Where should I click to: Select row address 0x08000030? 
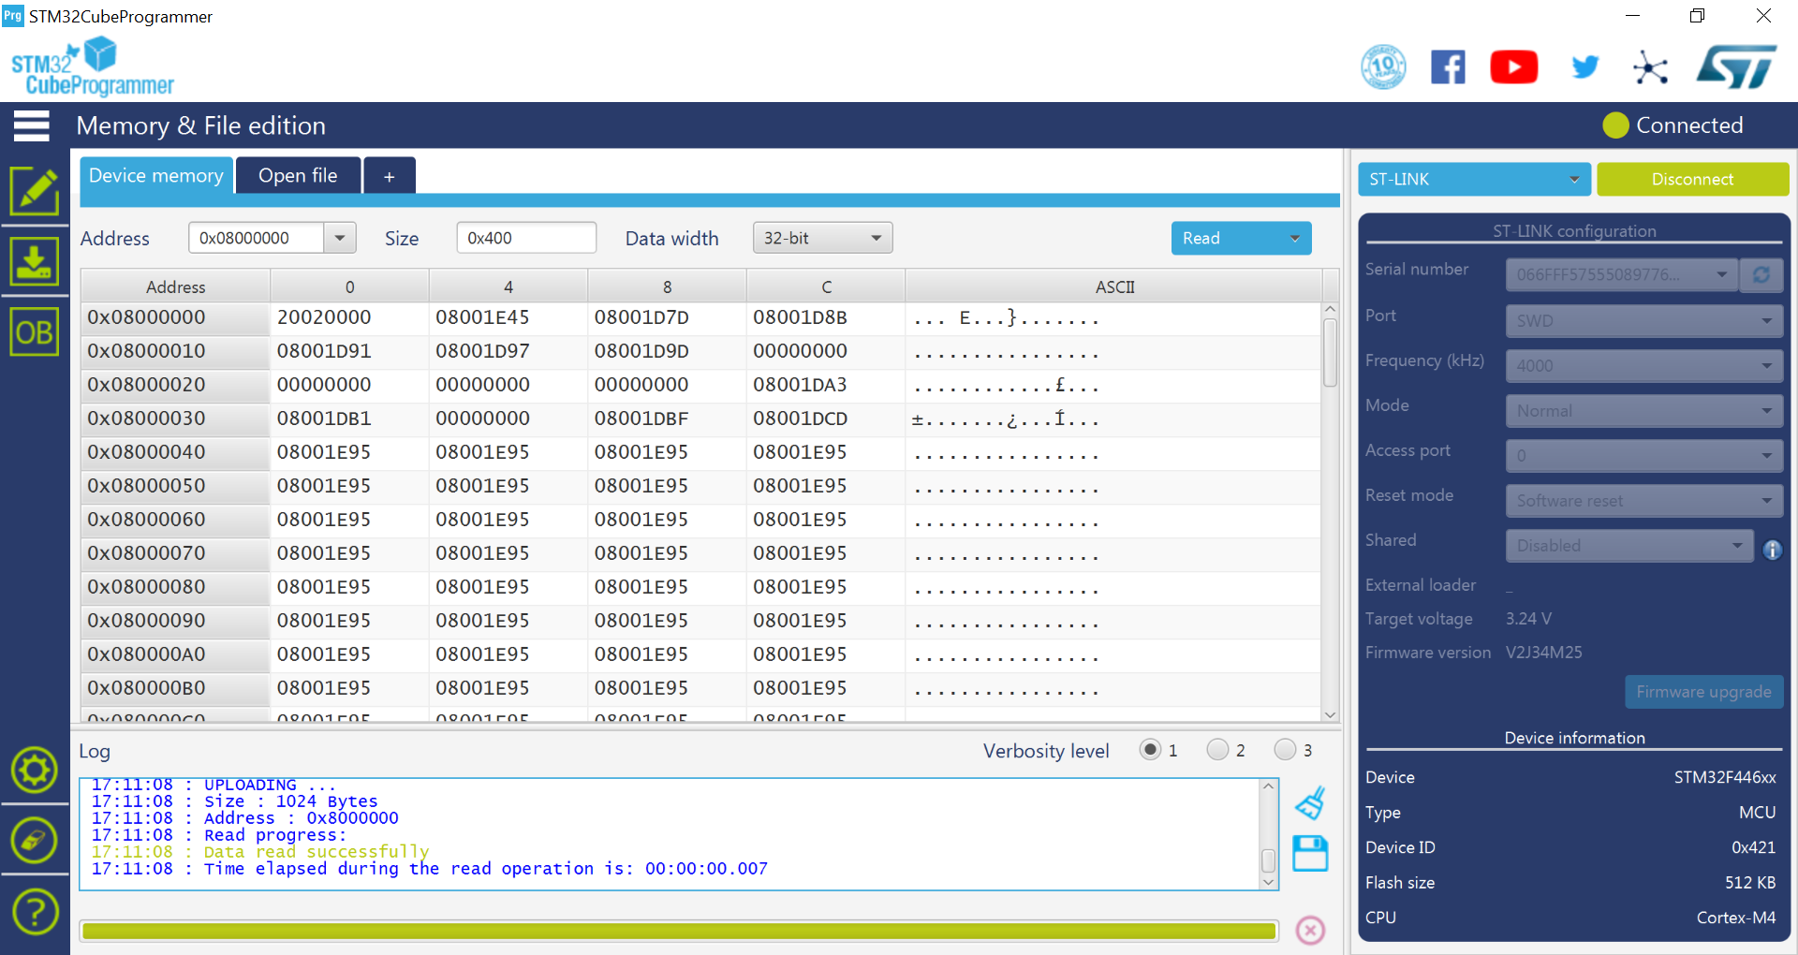[x=176, y=419]
